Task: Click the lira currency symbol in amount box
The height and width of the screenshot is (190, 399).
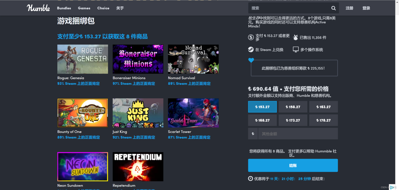Action: pyautogui.click(x=253, y=134)
